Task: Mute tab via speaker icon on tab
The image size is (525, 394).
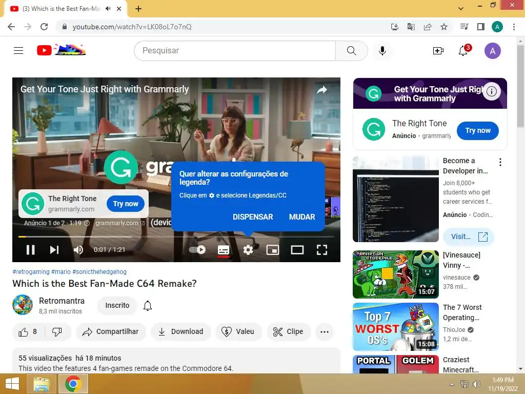Action: 108,9
